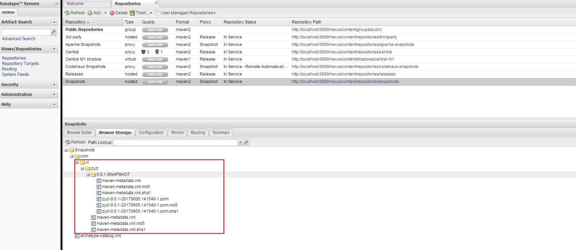The width and height of the screenshot is (576, 250).
Task: Select zyzl-0.0.1-20170605.141540-1.pom file
Action: pyautogui.click(x=135, y=199)
